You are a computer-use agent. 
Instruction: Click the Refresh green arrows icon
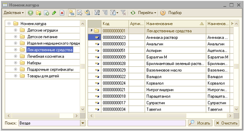pos(133,13)
